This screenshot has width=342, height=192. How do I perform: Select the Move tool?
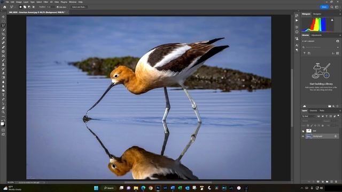click(x=3, y=17)
